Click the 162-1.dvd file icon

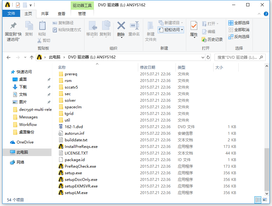coord(61,127)
